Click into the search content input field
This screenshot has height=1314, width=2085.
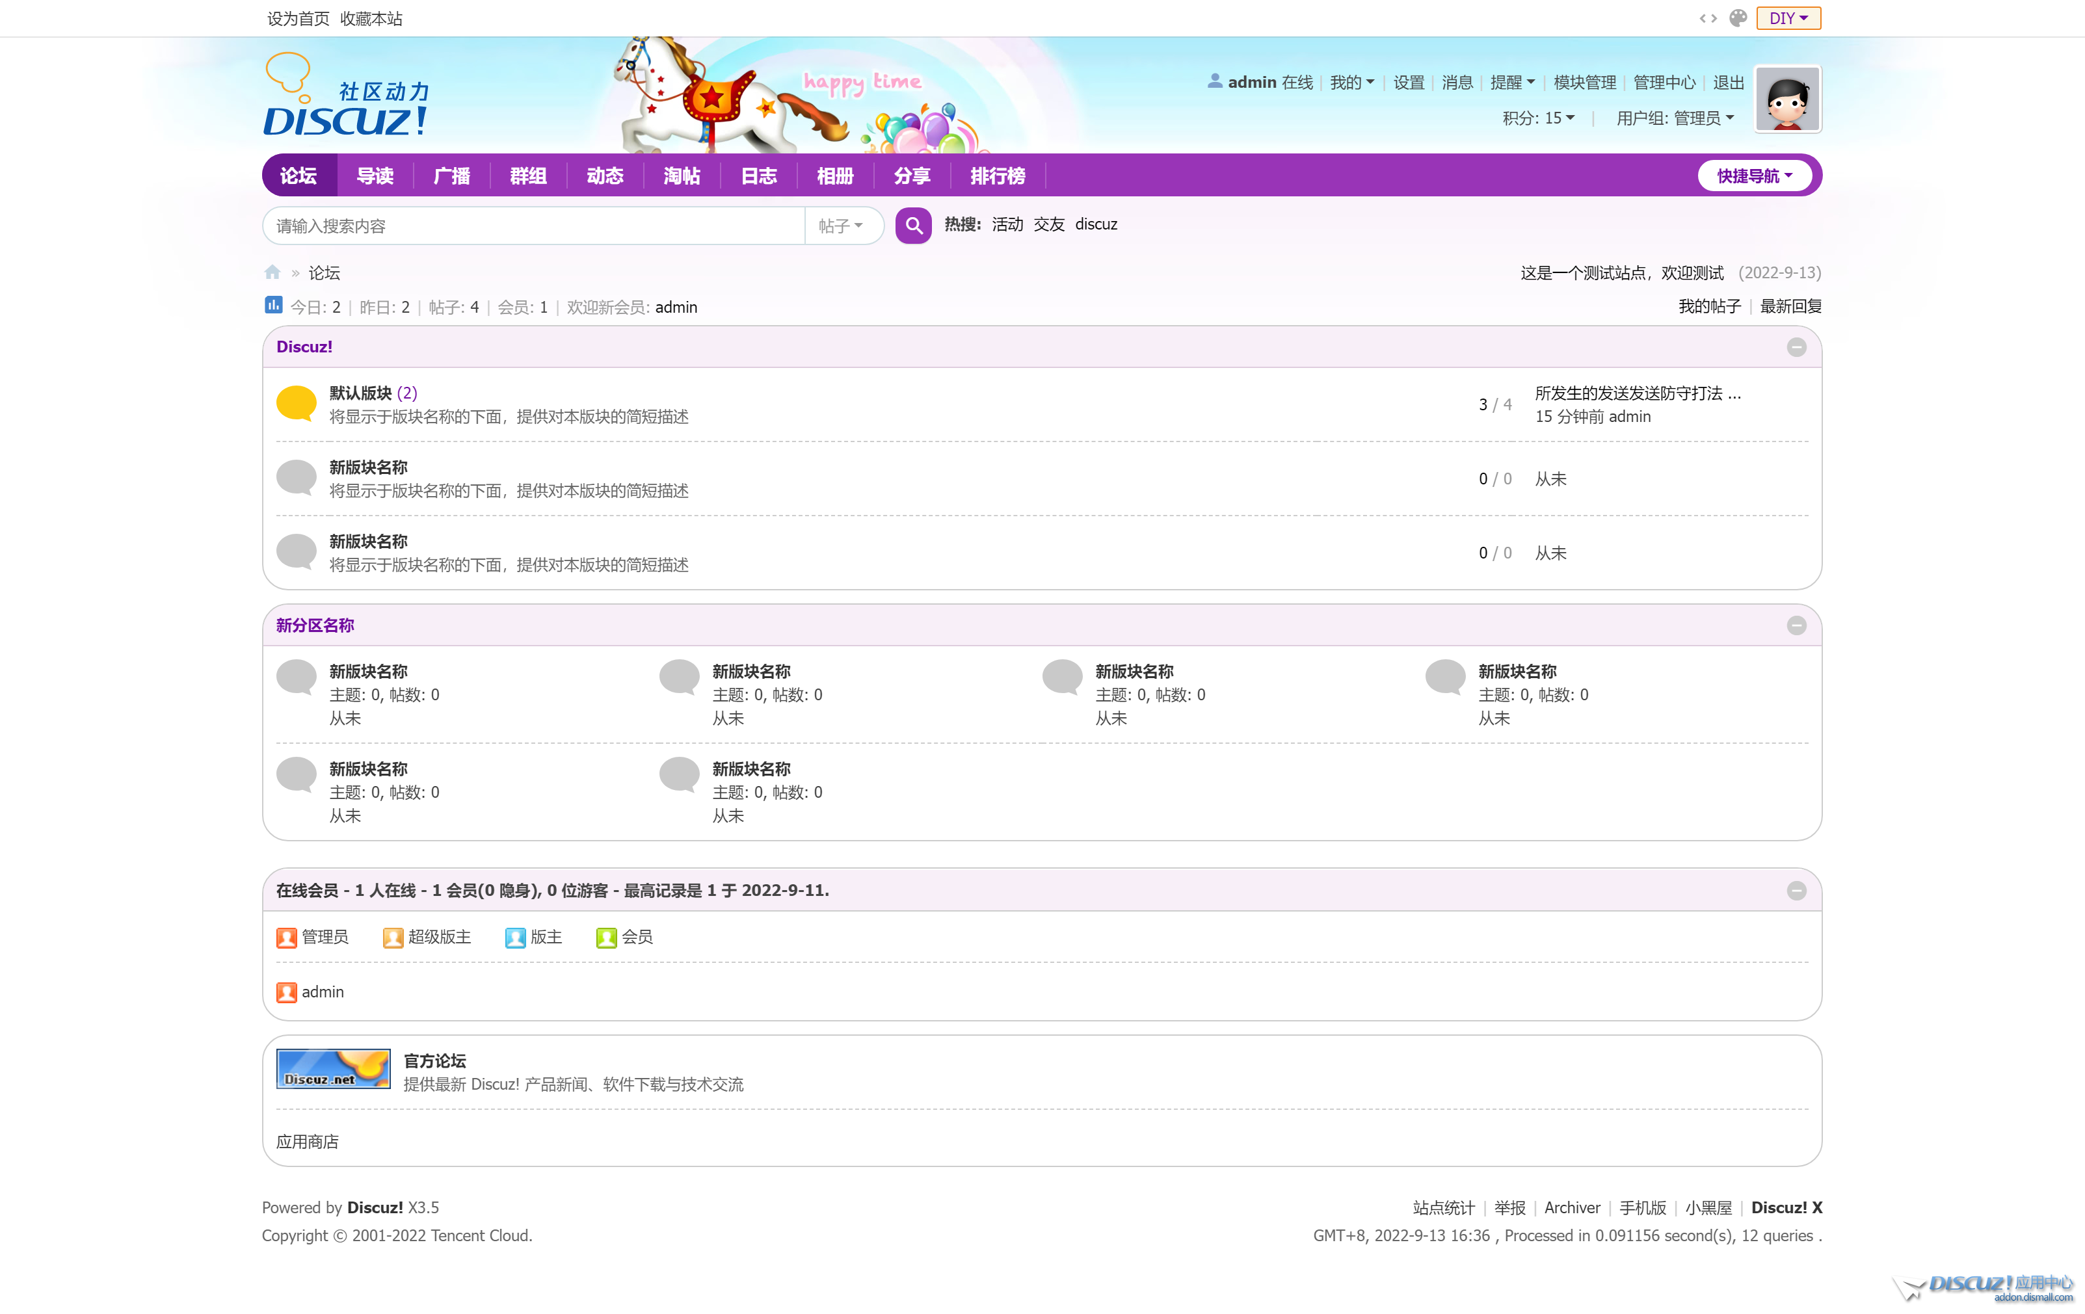pos(533,226)
